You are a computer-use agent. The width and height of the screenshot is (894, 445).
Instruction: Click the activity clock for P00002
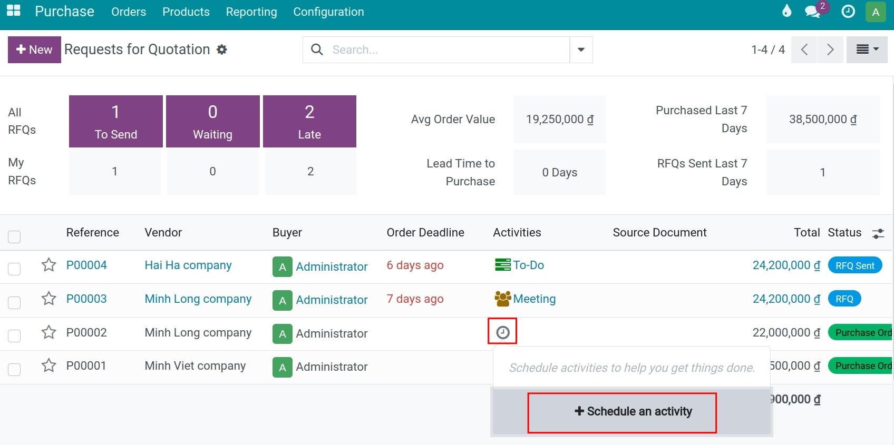click(503, 332)
